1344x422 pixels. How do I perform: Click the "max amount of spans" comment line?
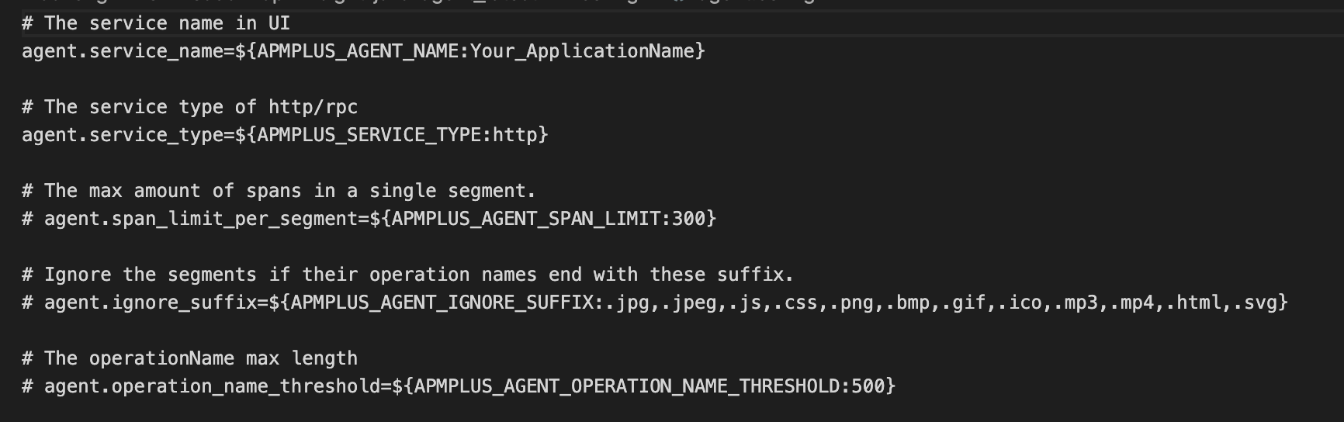click(x=278, y=191)
